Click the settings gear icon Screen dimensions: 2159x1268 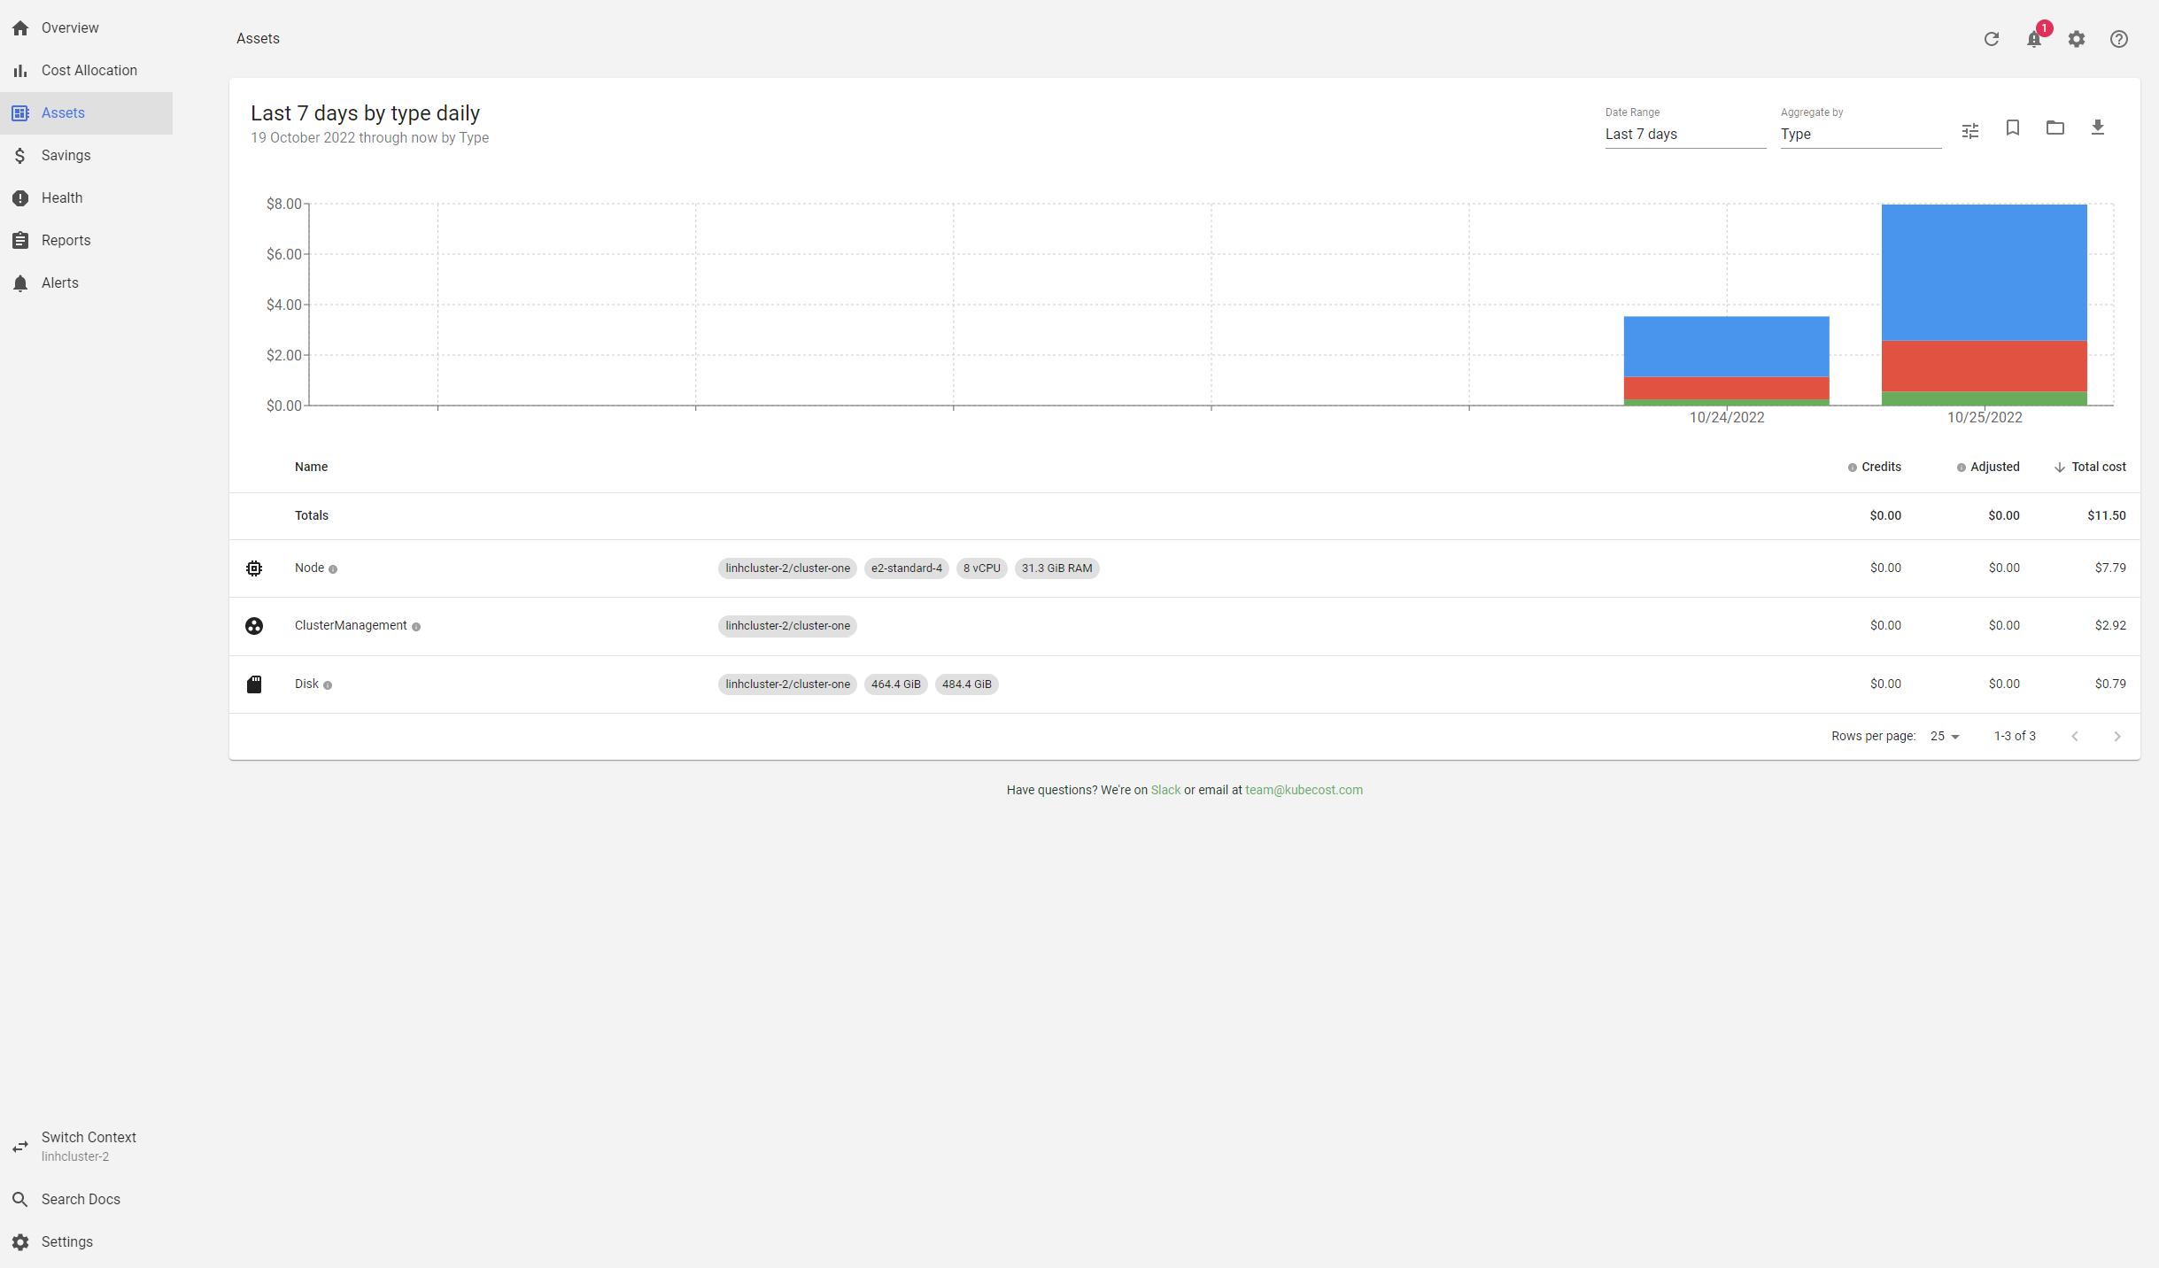tap(2076, 38)
